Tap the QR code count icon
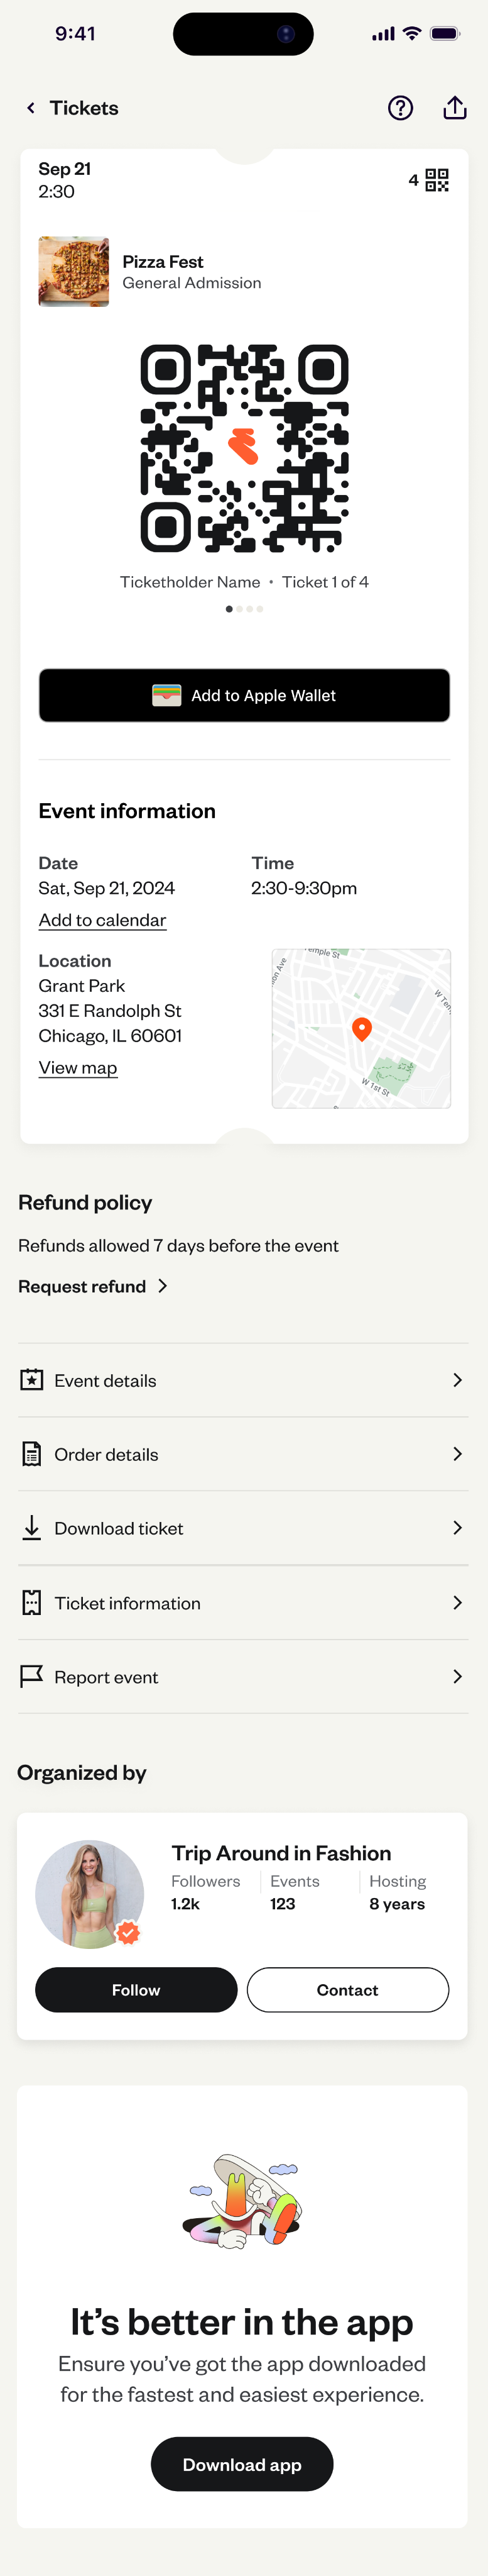Viewport: 488px width, 2576px height. point(436,180)
